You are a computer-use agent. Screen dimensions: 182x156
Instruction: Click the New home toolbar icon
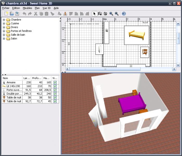pos(6,14)
